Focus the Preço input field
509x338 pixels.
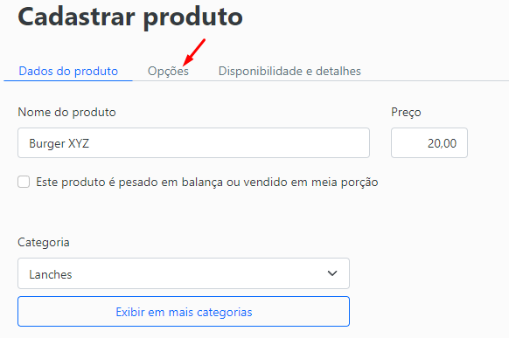[429, 143]
